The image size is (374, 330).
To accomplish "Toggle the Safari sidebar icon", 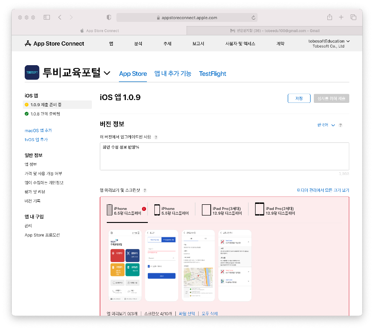I will pos(47,17).
